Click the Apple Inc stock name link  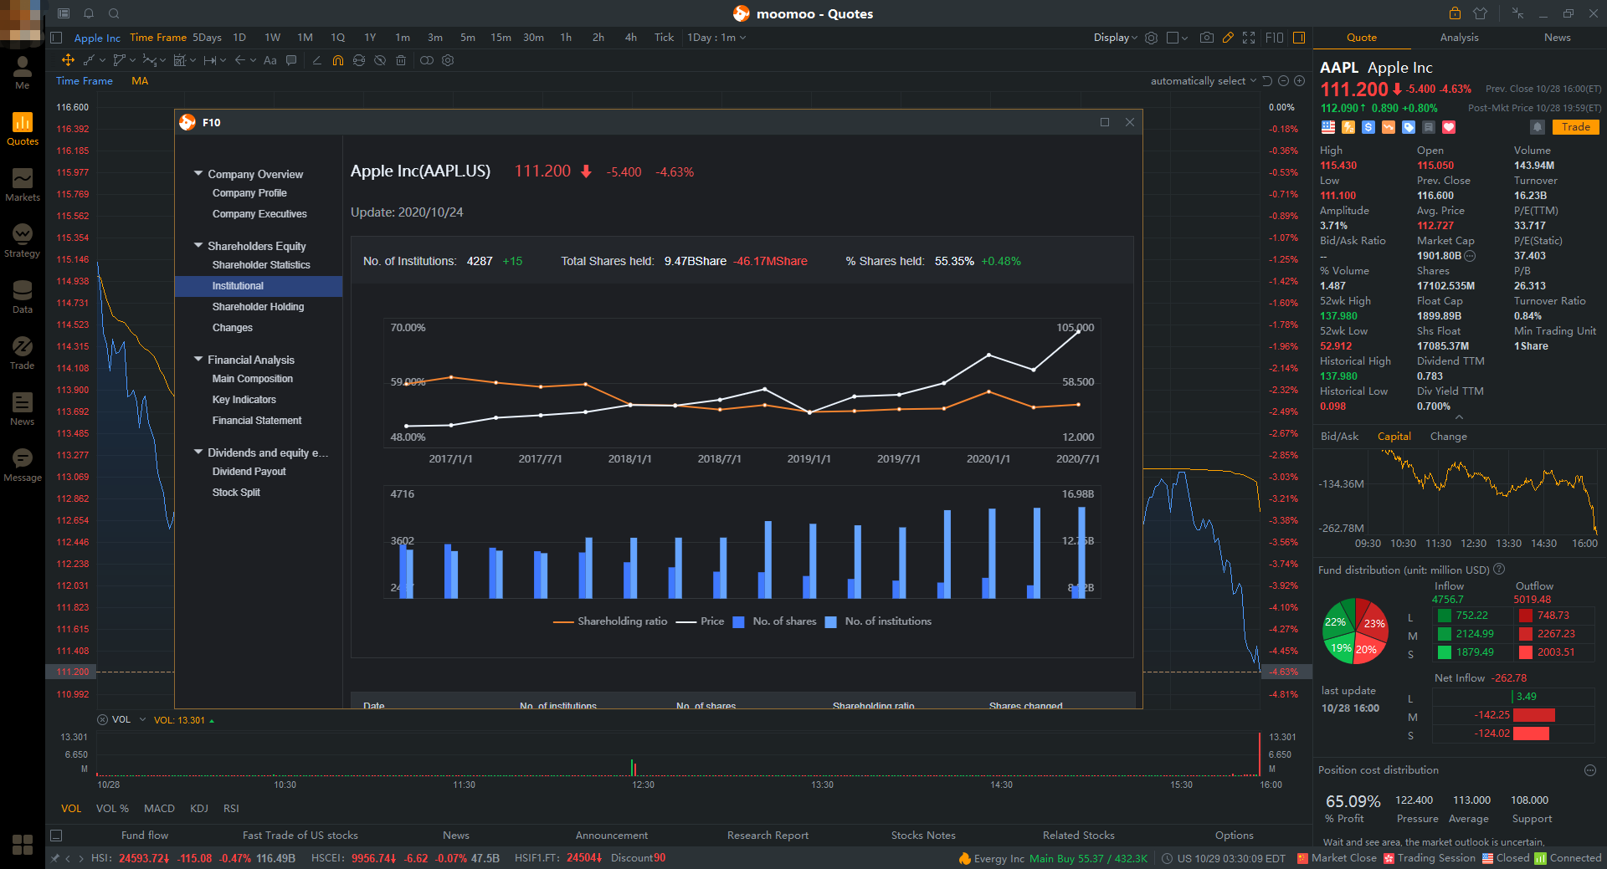97,38
